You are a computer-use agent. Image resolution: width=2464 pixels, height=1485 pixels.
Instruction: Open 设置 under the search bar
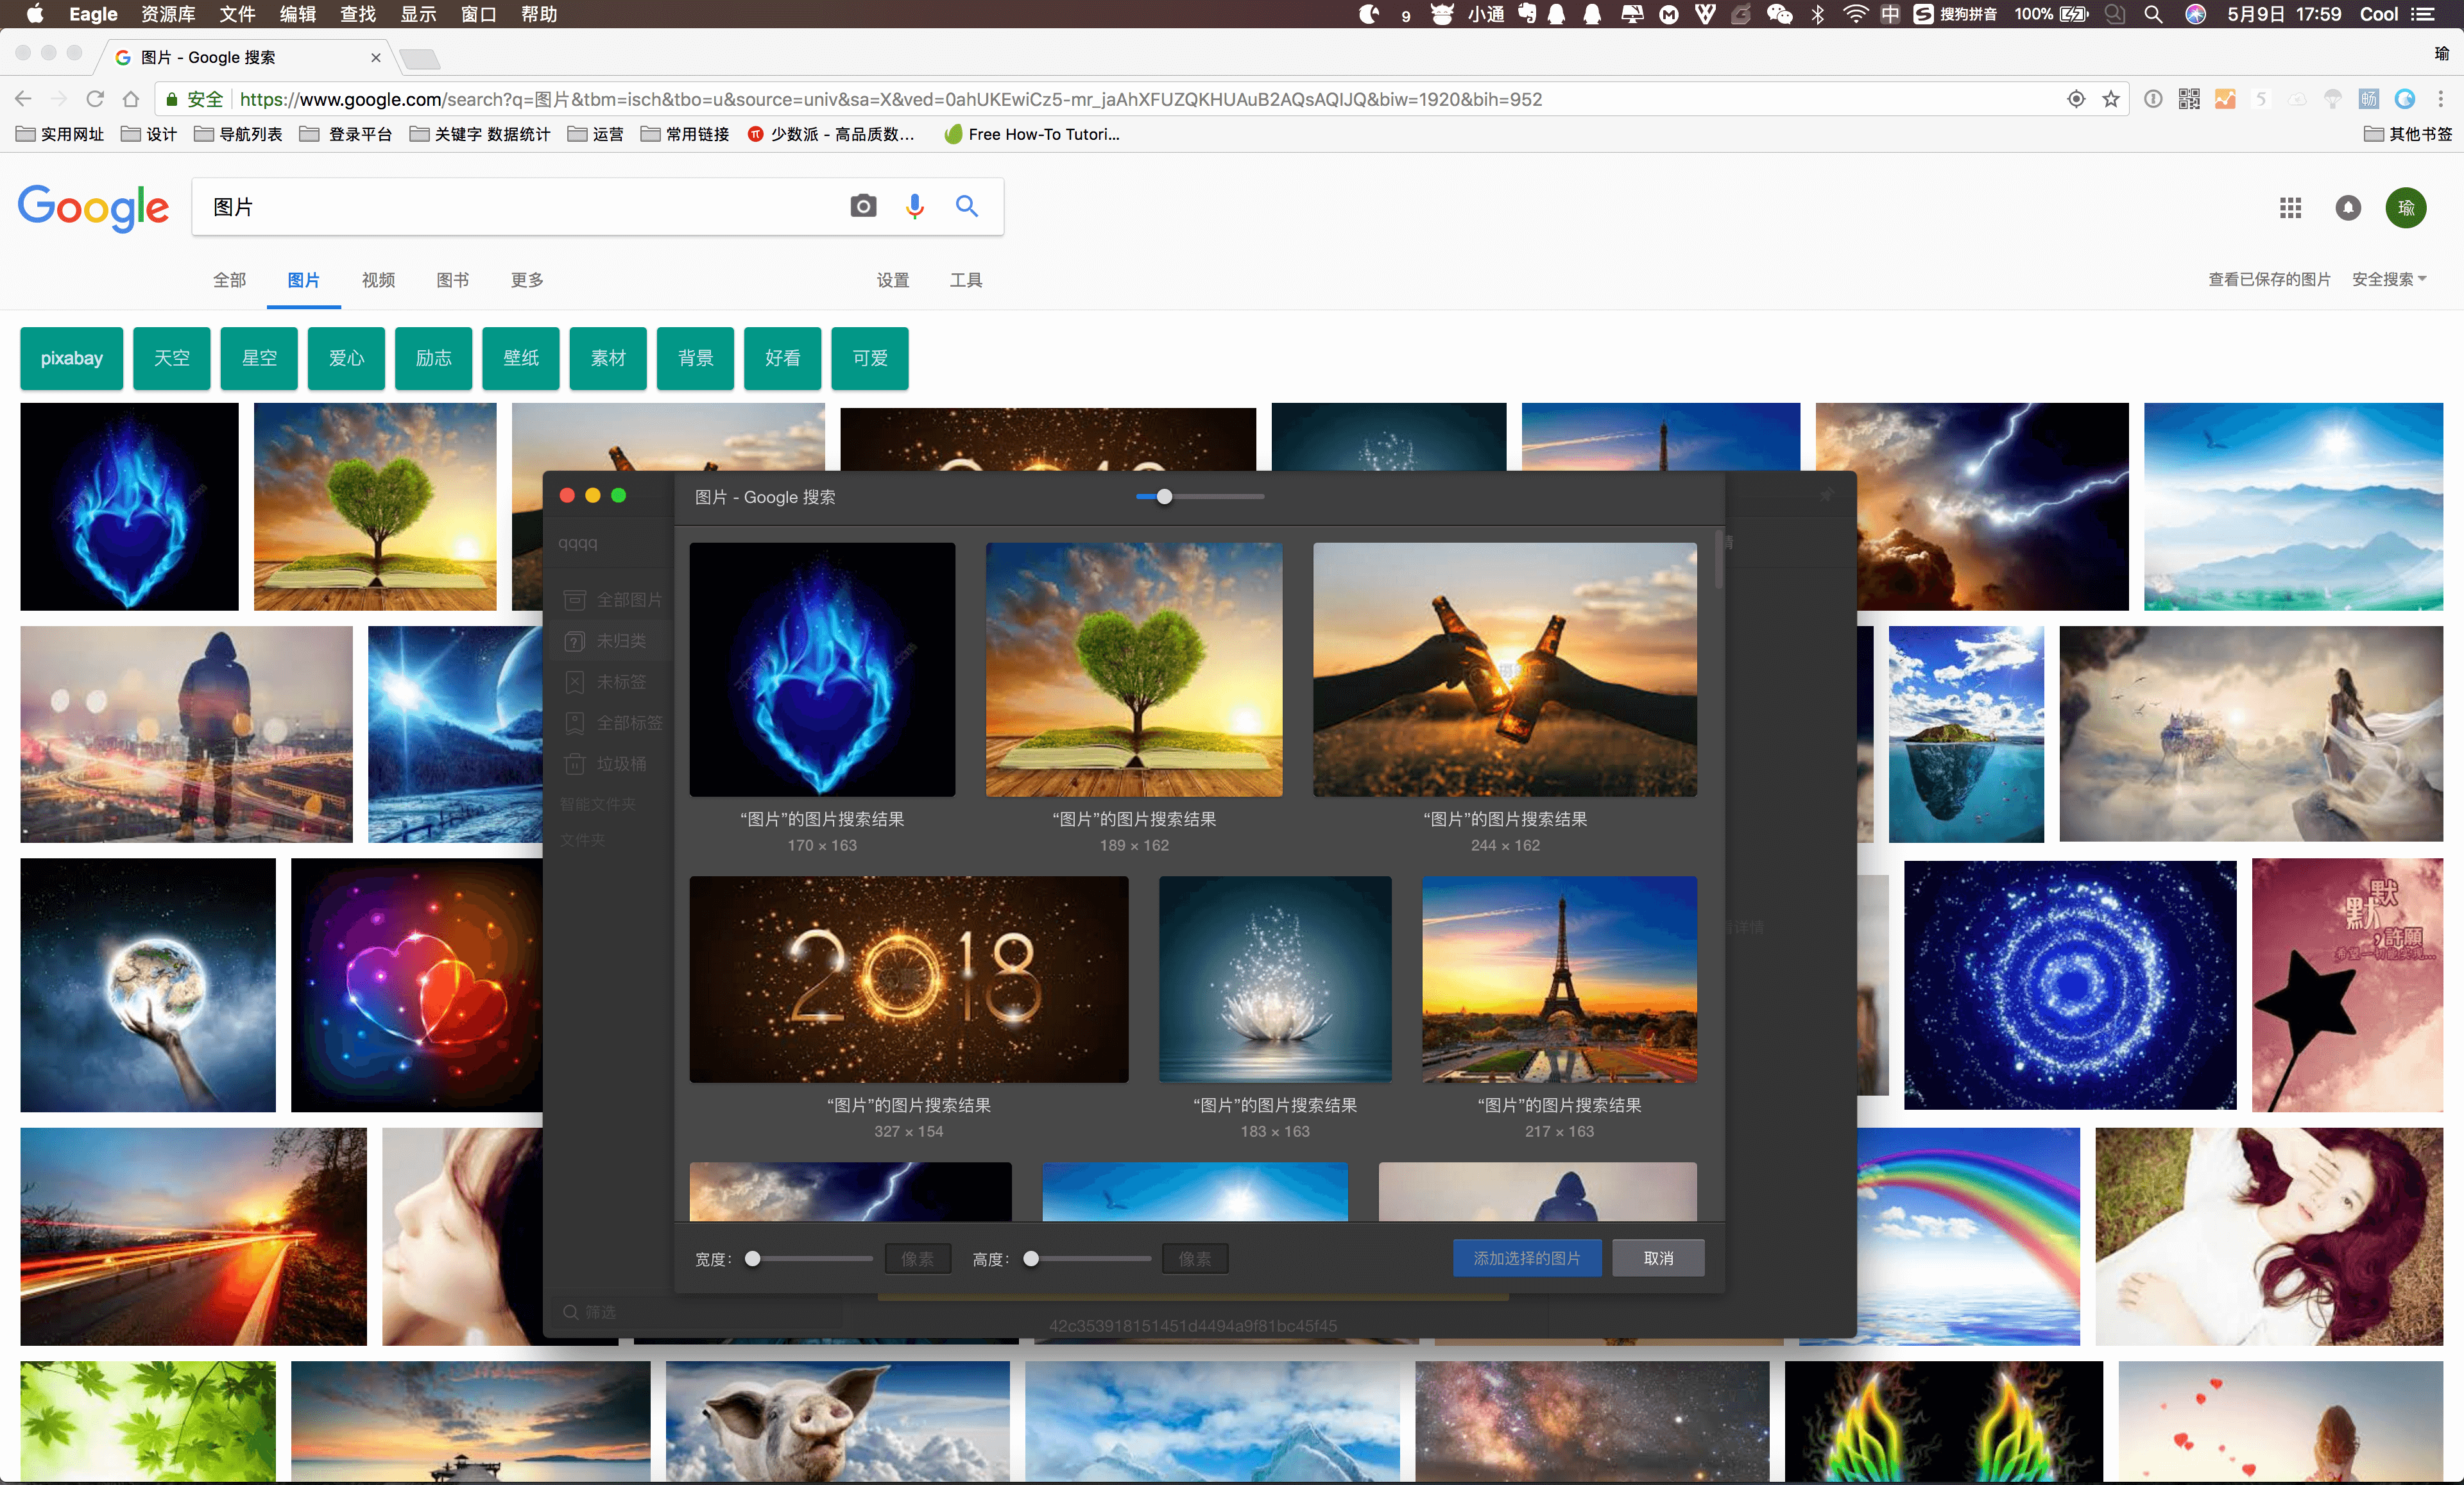pos(893,280)
